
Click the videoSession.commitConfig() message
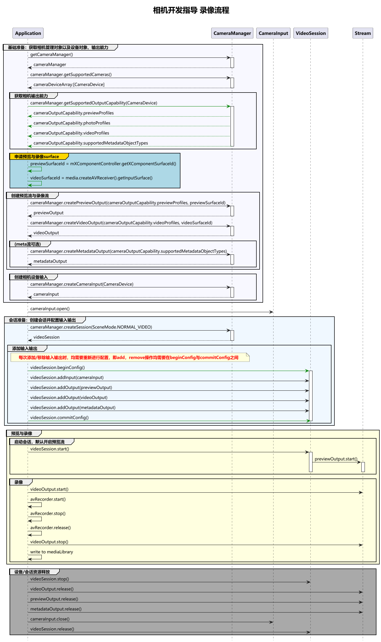59,417
